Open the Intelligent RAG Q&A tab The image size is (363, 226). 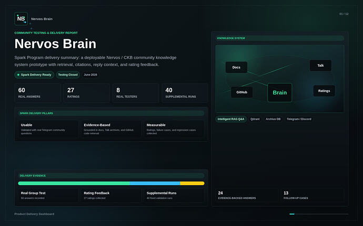pyautogui.click(x=231, y=119)
